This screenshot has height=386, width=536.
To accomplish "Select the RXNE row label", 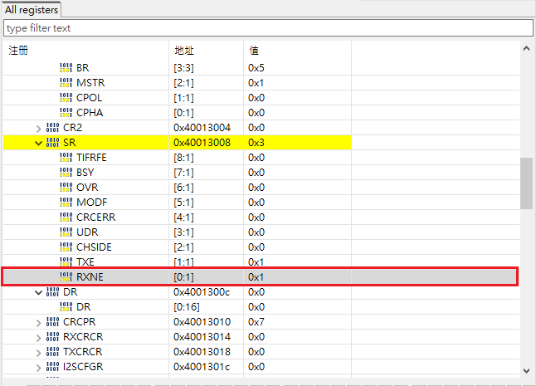I will (90, 277).
